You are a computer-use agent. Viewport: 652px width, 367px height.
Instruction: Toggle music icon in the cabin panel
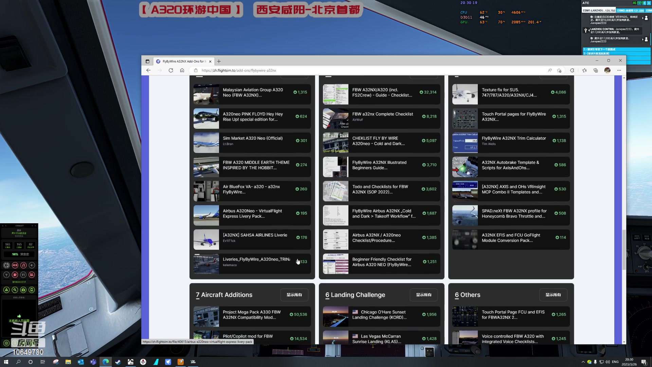pyautogui.click(x=23, y=265)
